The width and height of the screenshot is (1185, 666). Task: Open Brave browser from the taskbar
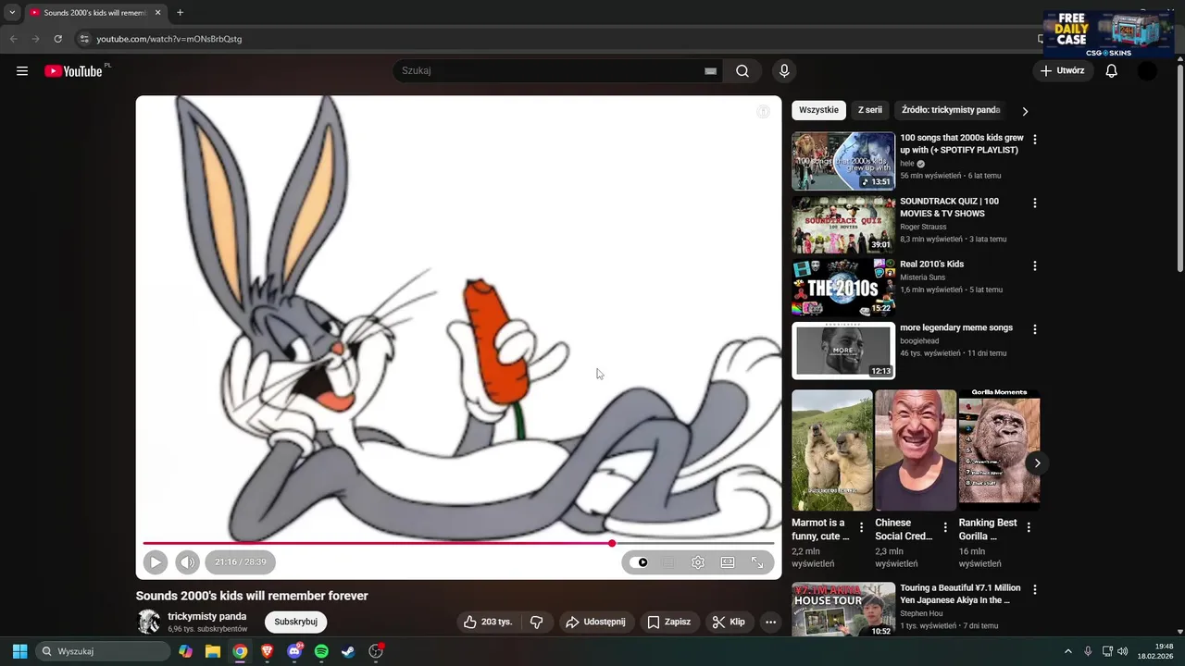coord(268,651)
